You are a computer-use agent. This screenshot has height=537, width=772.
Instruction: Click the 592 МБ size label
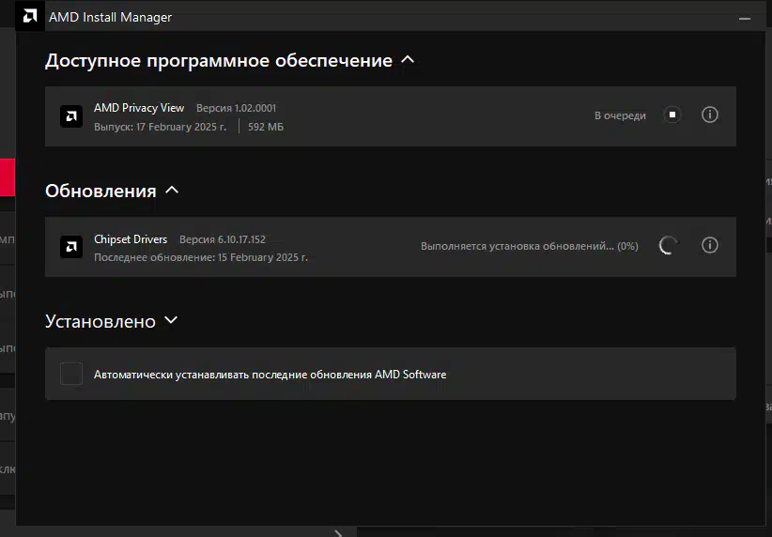tap(266, 127)
